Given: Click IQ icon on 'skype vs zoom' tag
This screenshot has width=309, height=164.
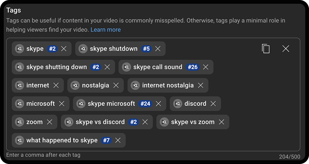Looking at the screenshot, I should pyautogui.click(x=164, y=122).
